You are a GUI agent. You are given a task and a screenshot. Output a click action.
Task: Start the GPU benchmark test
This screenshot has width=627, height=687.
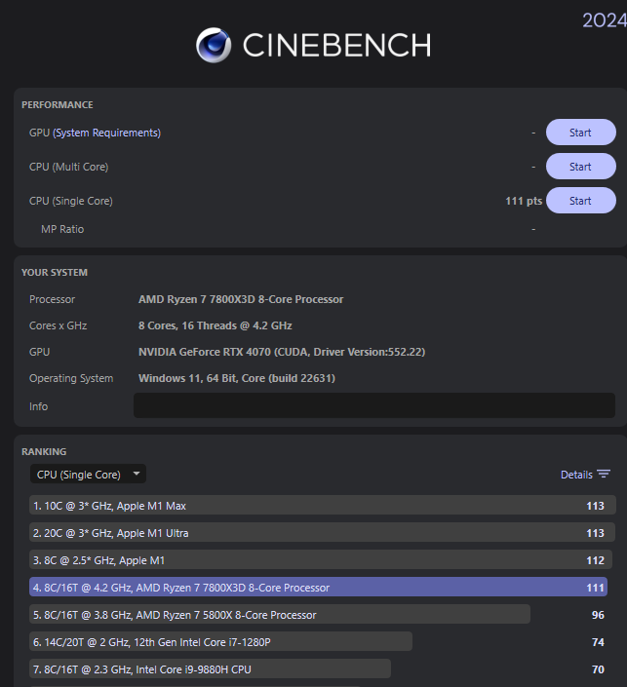580,133
